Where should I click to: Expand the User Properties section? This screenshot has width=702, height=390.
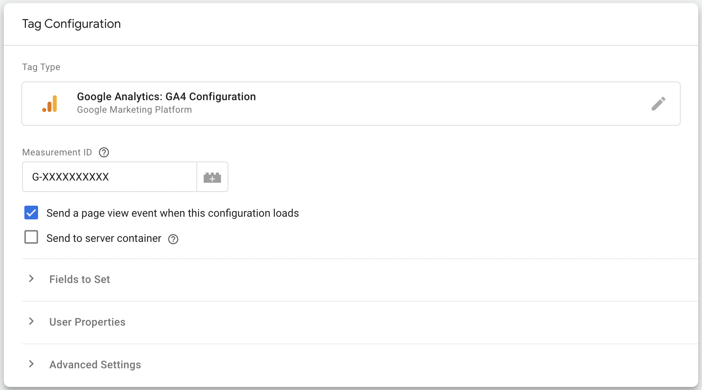coord(87,322)
